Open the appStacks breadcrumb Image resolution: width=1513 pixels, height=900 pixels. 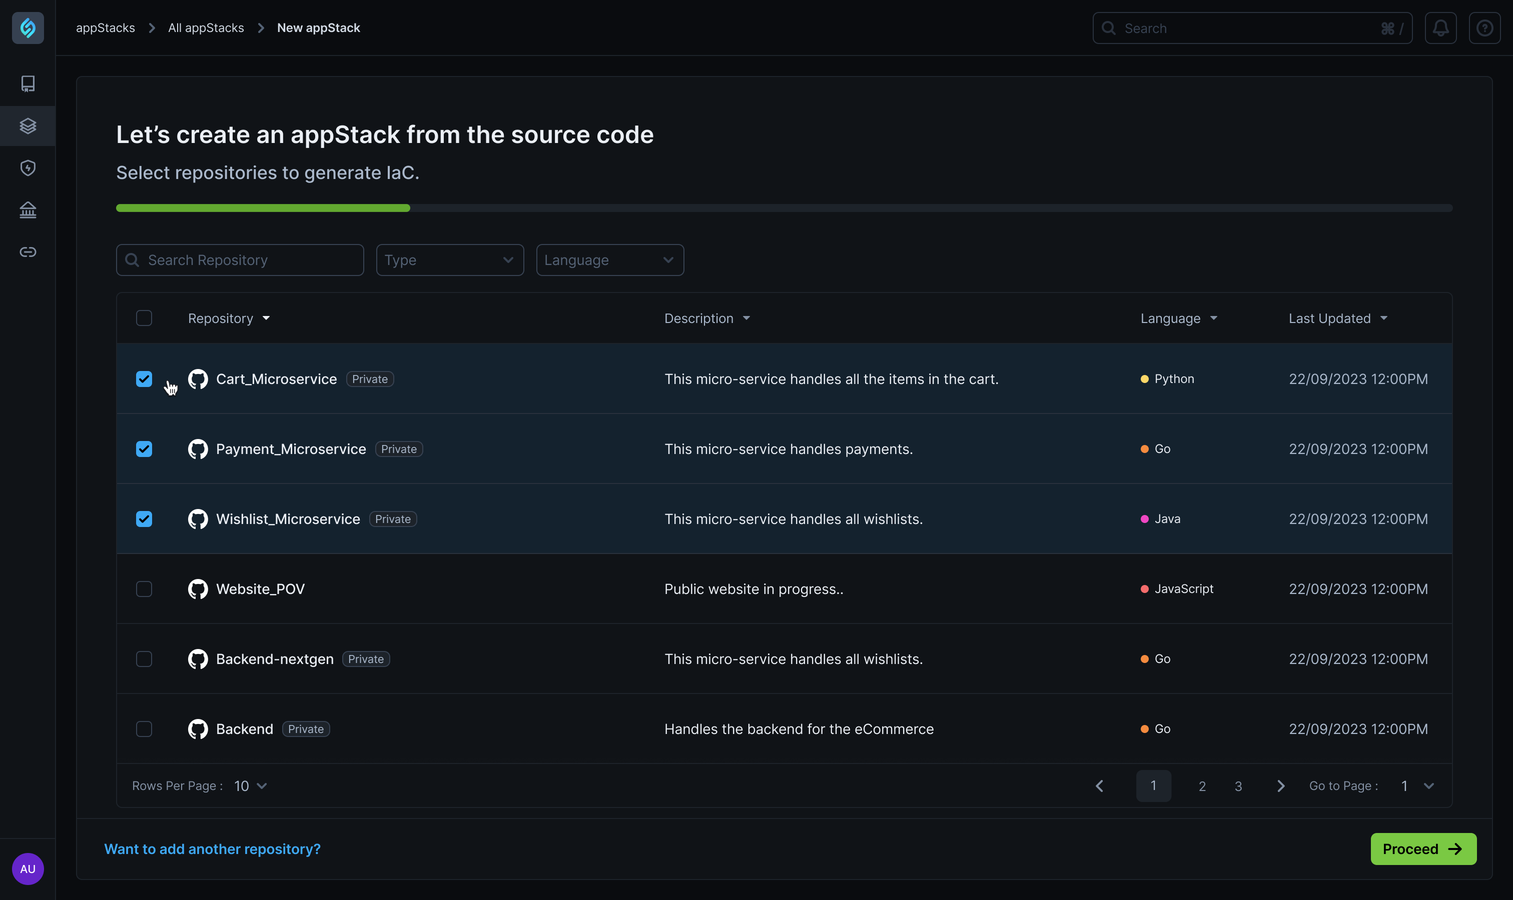[105, 28]
